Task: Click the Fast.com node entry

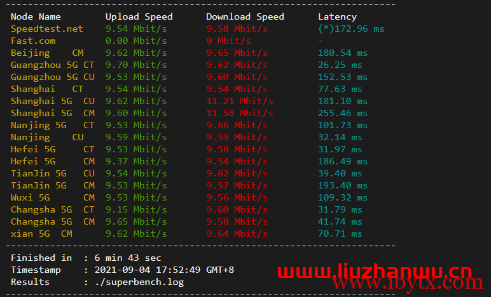Action: (33, 41)
